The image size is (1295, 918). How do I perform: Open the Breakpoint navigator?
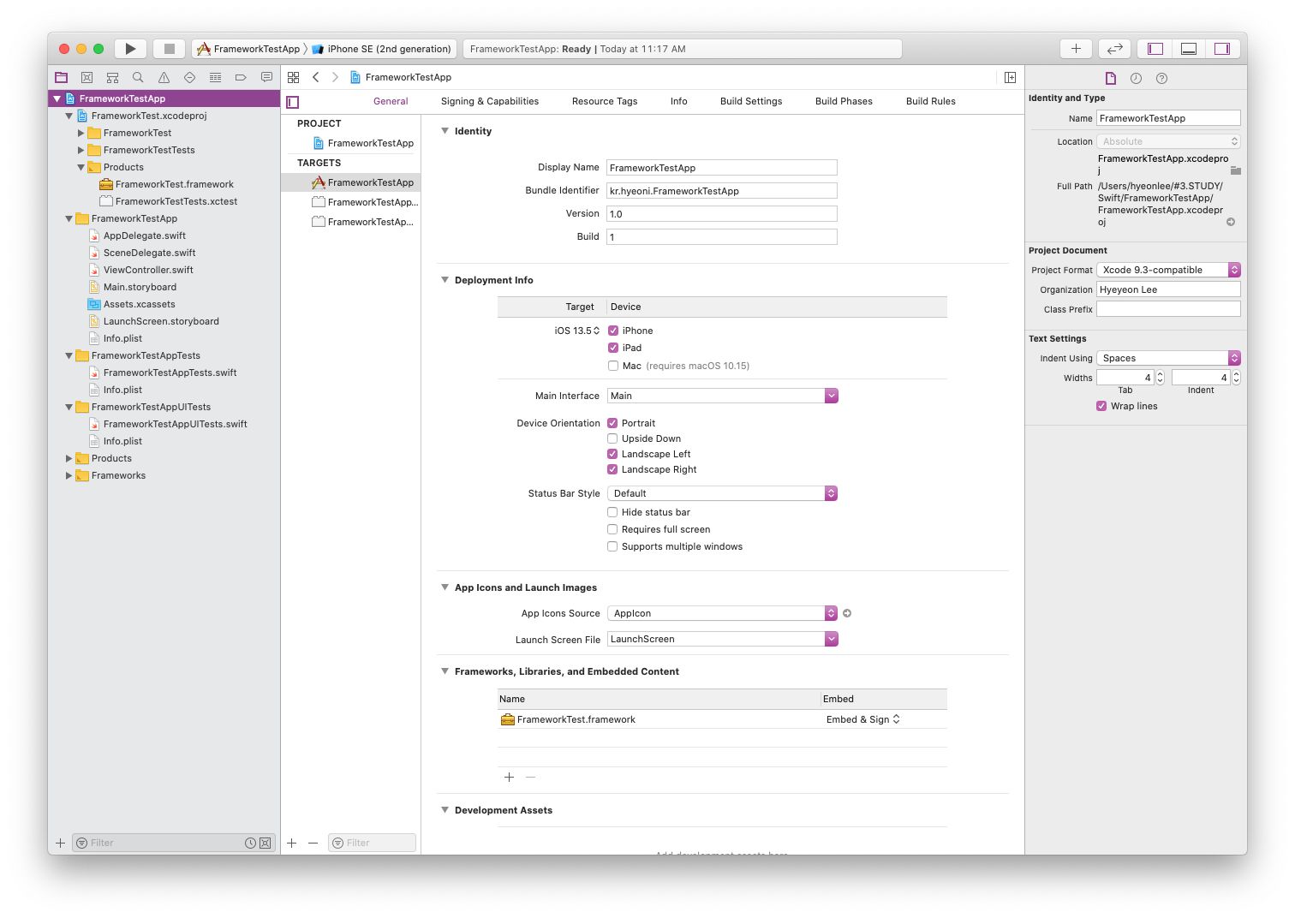(x=241, y=77)
